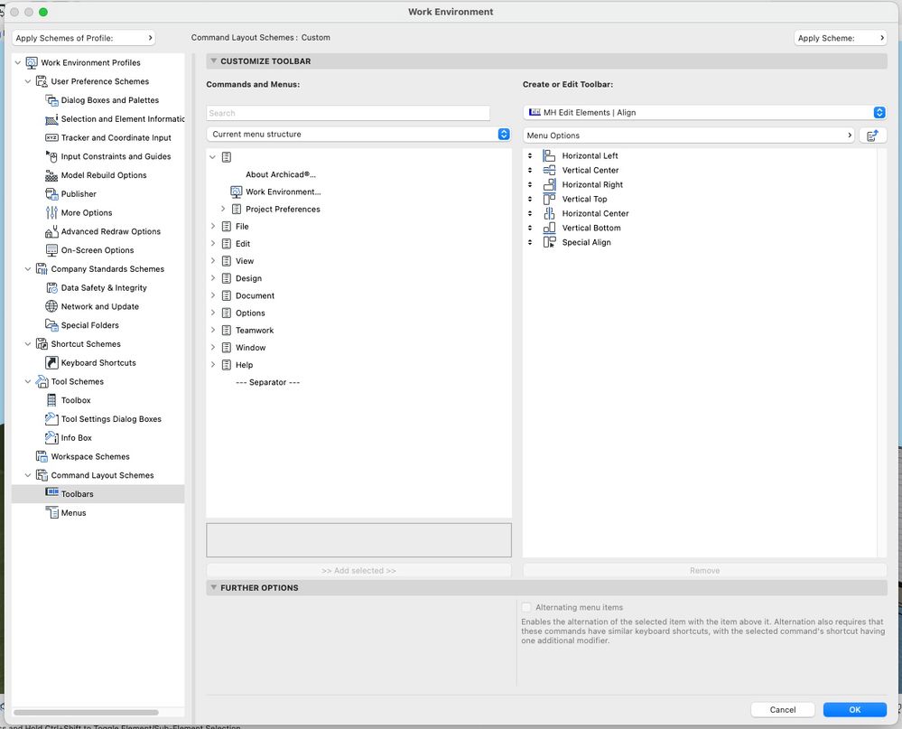The image size is (902, 729).
Task: Click the sidebar horizontal scrollbar
Action: tap(87, 713)
